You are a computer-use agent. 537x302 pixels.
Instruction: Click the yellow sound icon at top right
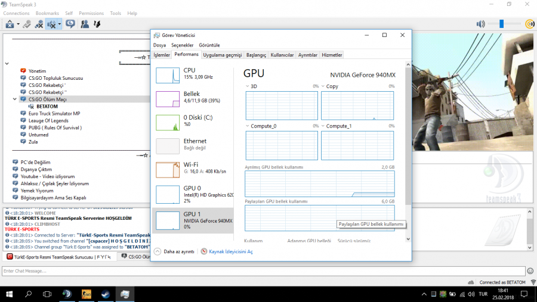click(530, 24)
